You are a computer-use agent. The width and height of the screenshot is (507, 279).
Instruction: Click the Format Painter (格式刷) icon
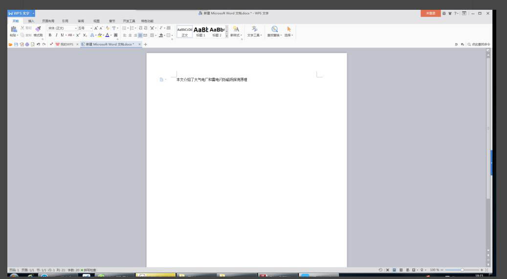tap(38, 29)
